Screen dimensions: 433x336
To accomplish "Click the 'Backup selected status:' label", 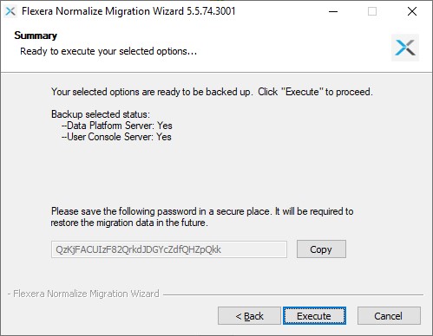I will [101, 114].
